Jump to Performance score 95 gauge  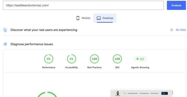coord(49,59)
